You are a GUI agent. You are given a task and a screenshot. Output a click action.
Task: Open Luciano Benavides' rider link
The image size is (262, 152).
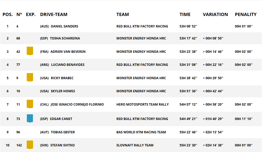pyautogui.click(x=68, y=65)
